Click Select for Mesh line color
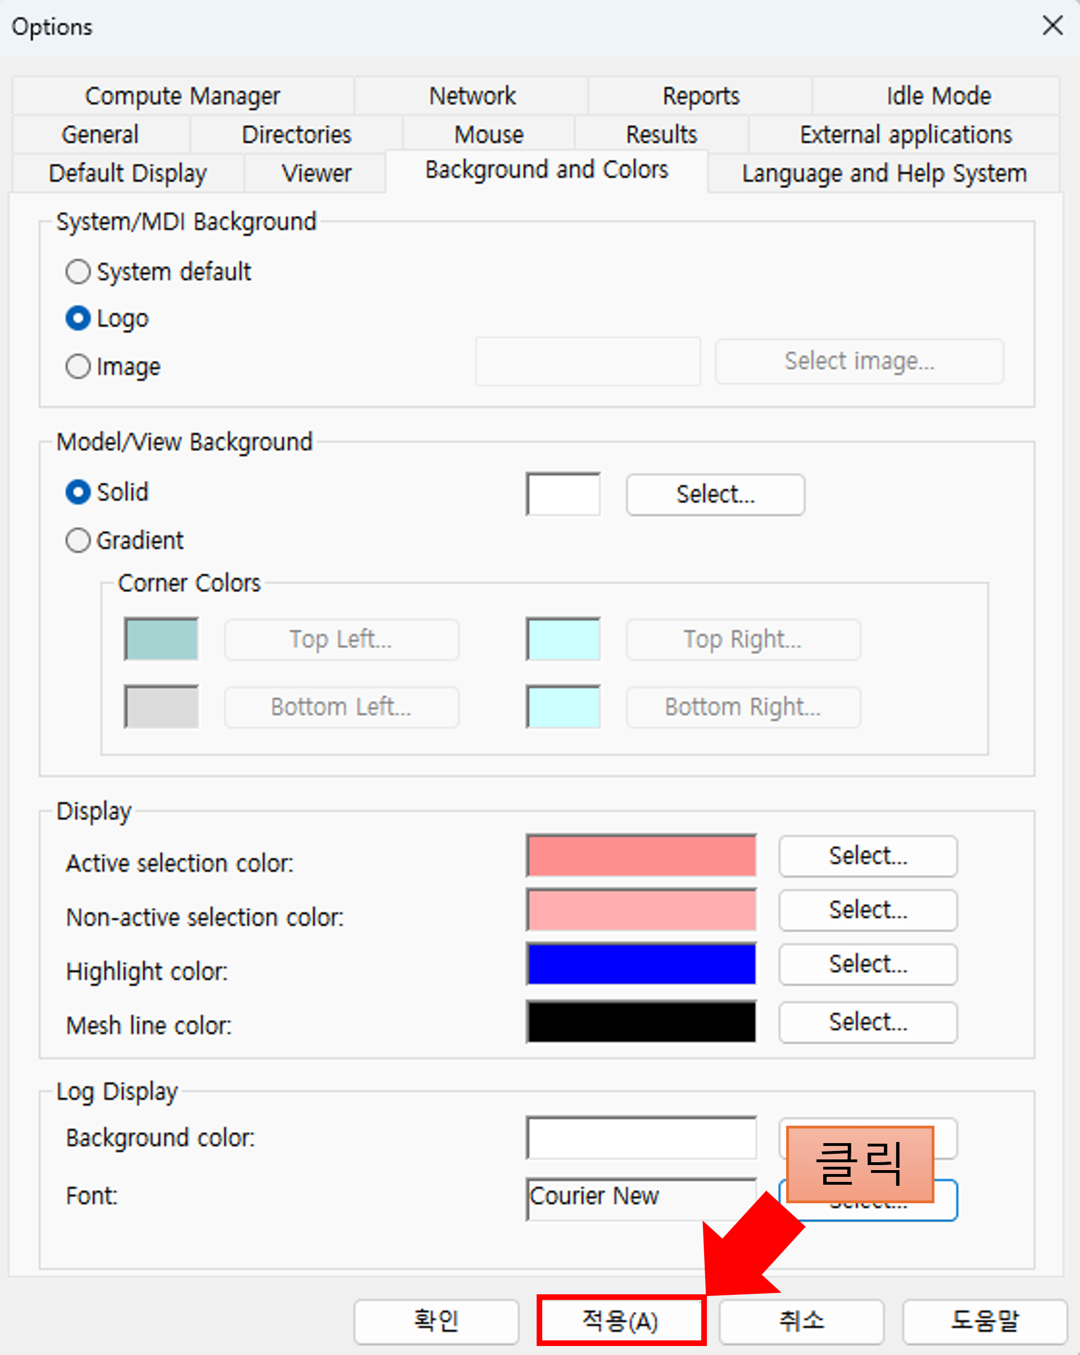 coord(868,1022)
